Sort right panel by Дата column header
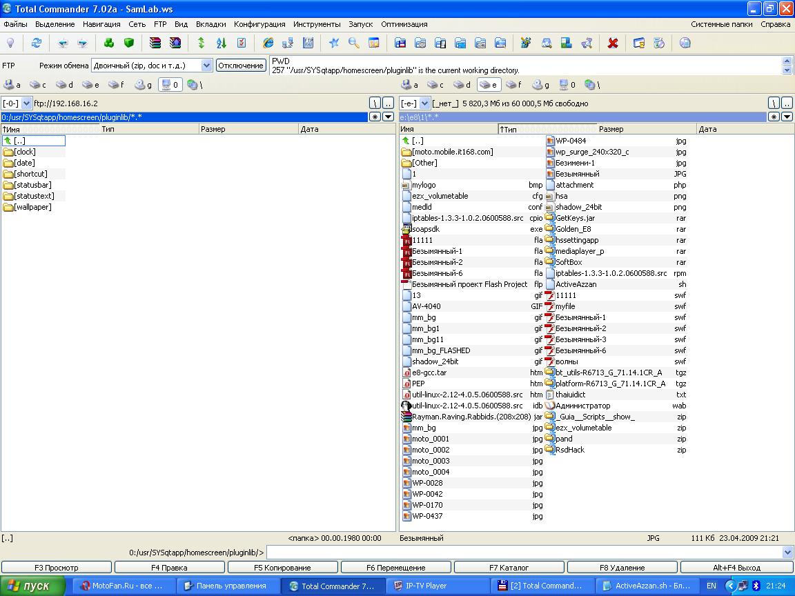This screenshot has height=596, width=795. 745,129
